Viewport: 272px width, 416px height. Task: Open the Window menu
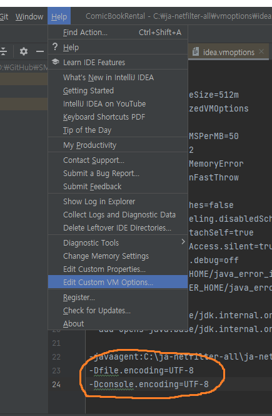pos(29,17)
